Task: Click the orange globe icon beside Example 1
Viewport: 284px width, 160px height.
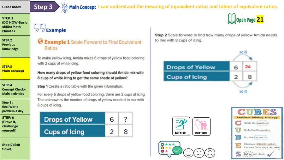Action: tap(40, 41)
